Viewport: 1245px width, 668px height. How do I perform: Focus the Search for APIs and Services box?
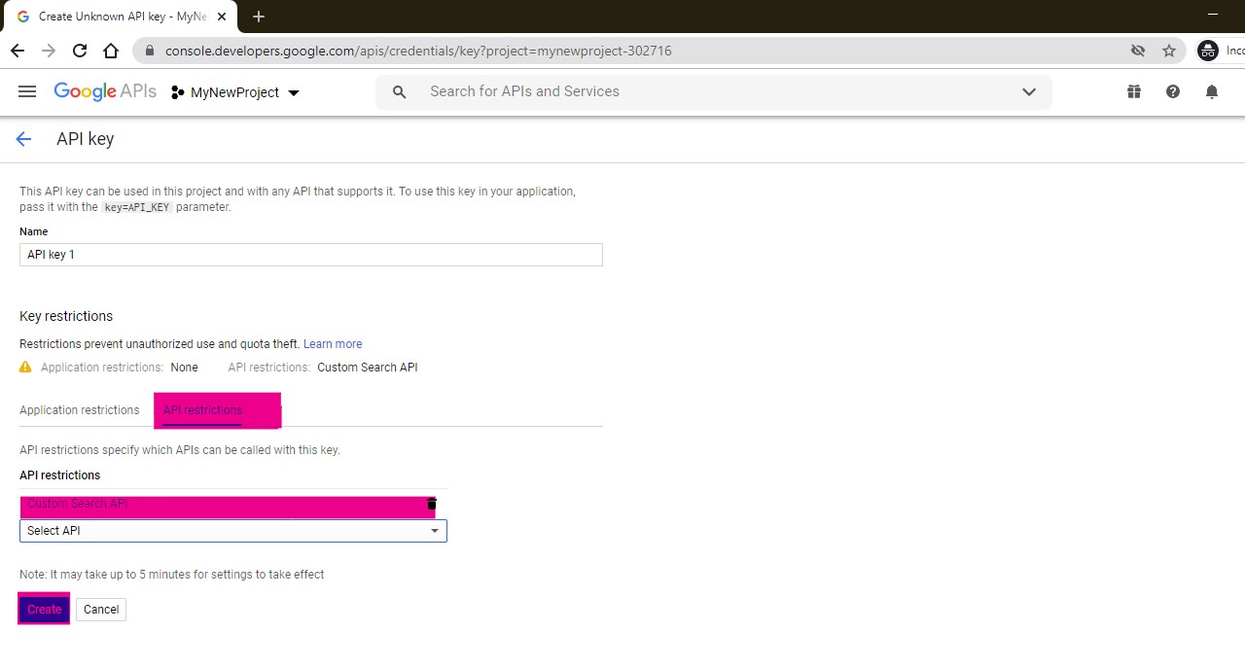click(715, 91)
